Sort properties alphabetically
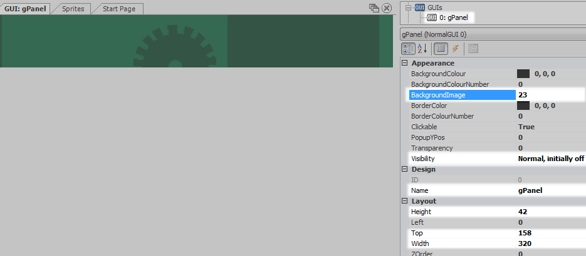Screen dimensions: 586x256 tap(422, 49)
